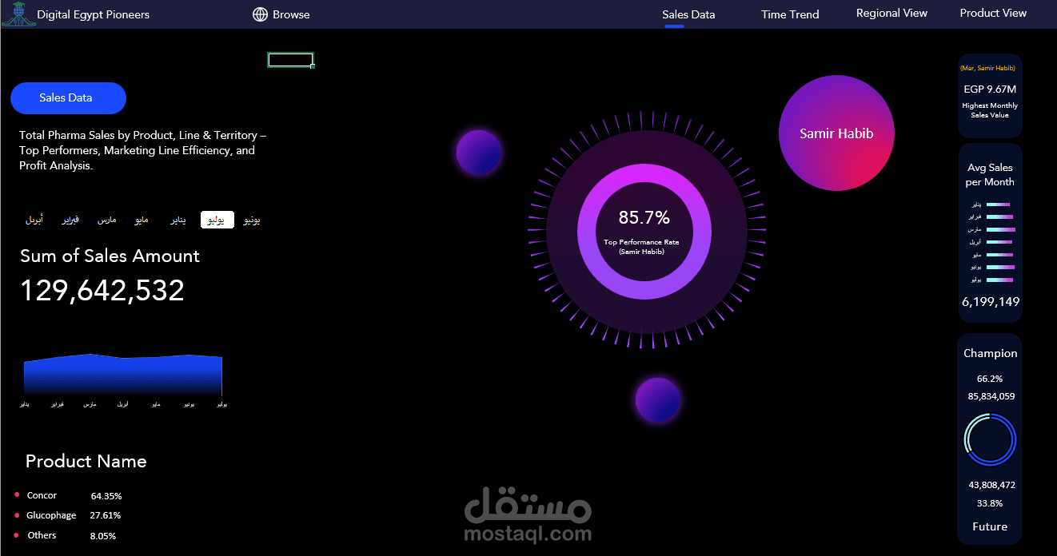The height and width of the screenshot is (556, 1057).
Task: Toggle the مايو month filter
Action: [x=142, y=219]
